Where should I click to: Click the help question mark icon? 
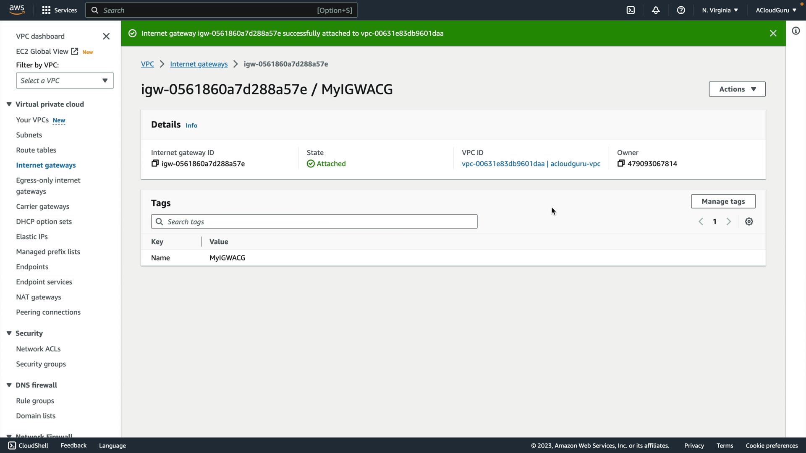681,10
